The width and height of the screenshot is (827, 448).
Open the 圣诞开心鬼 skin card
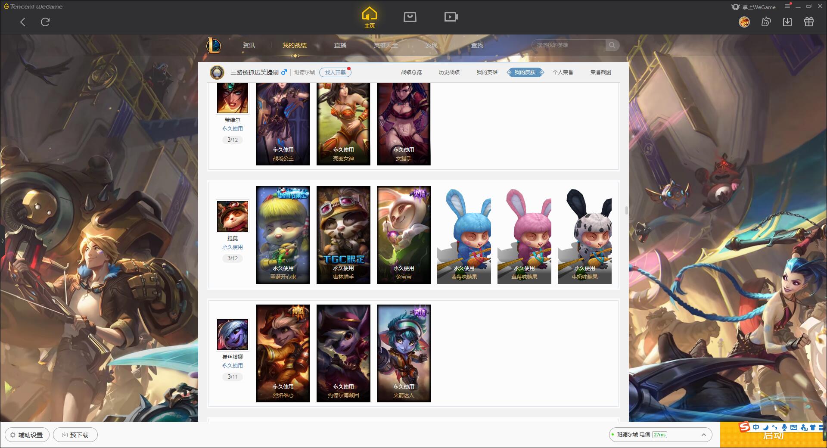click(283, 235)
